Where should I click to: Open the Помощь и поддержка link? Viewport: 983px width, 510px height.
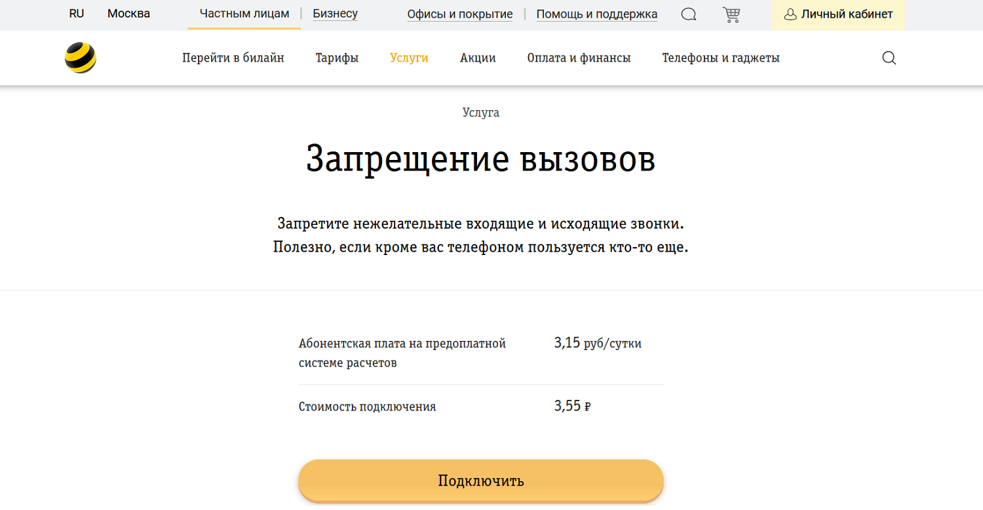596,14
